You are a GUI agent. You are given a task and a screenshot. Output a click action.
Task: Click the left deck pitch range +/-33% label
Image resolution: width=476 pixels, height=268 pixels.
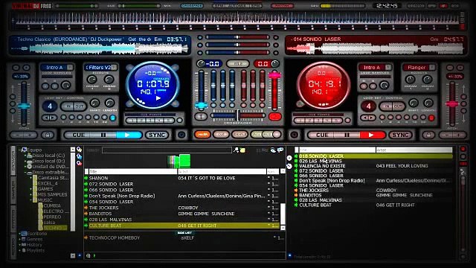point(21,76)
